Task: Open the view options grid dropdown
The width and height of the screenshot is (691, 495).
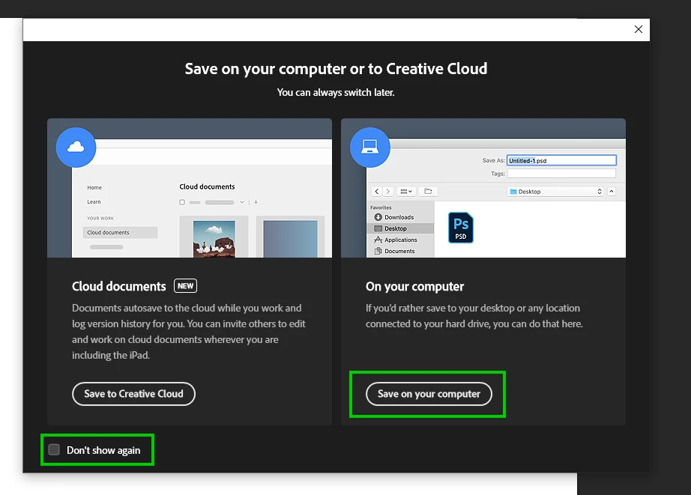Action: pos(406,192)
